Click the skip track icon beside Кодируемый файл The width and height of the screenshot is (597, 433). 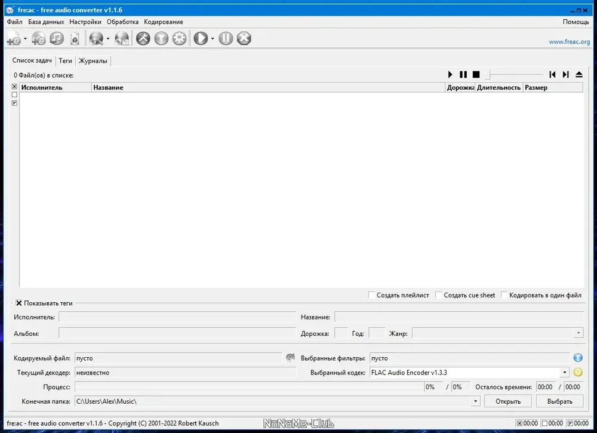(290, 358)
